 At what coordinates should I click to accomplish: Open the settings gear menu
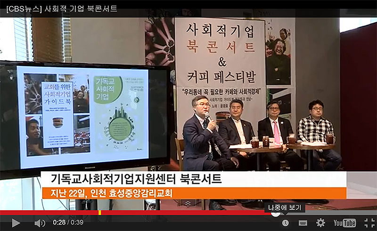(x=320, y=223)
